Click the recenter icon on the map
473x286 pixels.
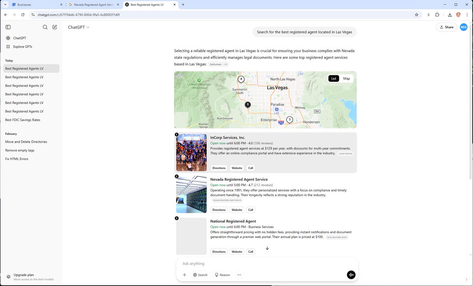click(x=179, y=76)
